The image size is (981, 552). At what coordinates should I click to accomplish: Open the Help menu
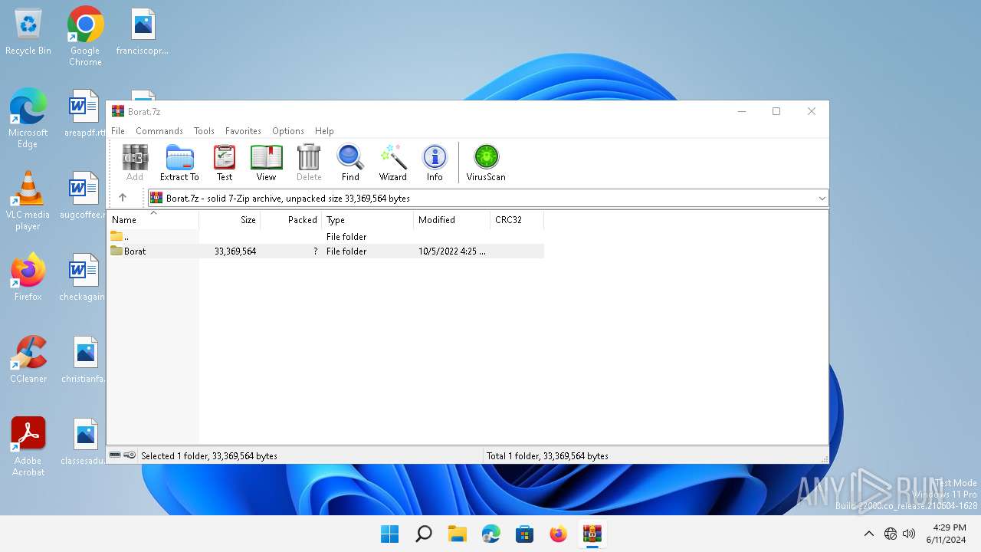coord(324,131)
